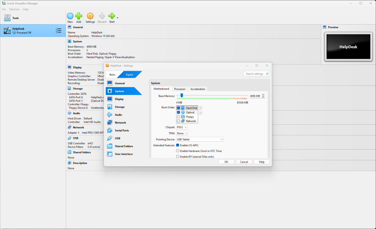Start the HelpDesk VM with green arrow
Image resolution: width=376 pixels, height=229 pixels.
point(112,16)
